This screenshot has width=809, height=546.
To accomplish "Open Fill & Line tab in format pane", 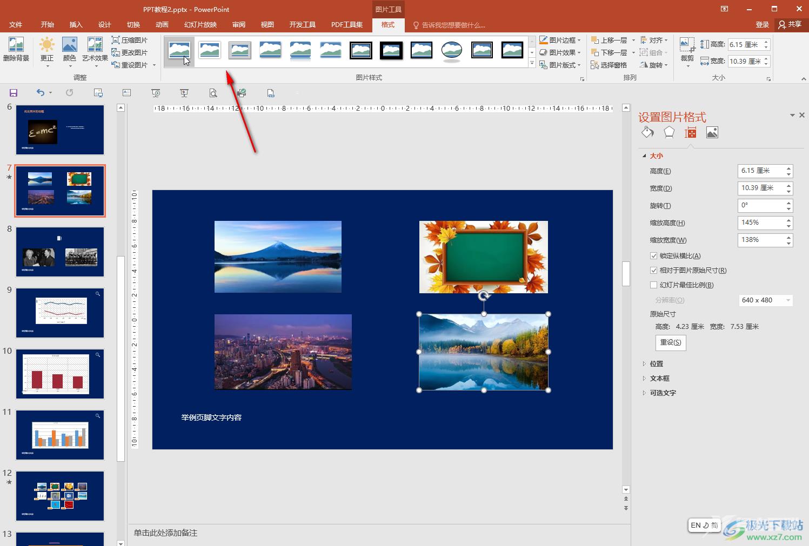I will coord(647,132).
